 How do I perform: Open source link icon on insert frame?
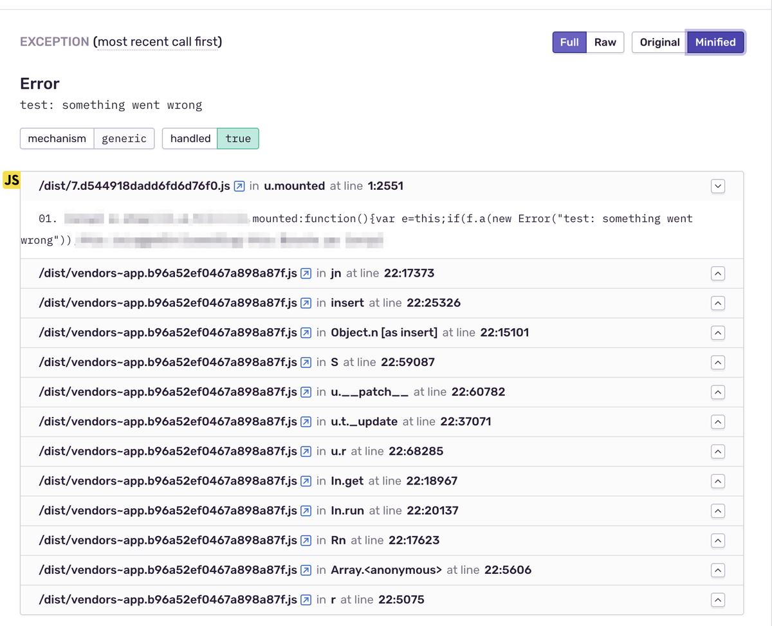point(306,303)
